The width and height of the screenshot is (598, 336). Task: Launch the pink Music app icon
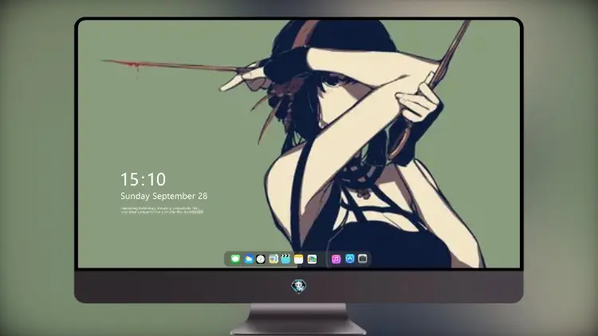(336, 259)
